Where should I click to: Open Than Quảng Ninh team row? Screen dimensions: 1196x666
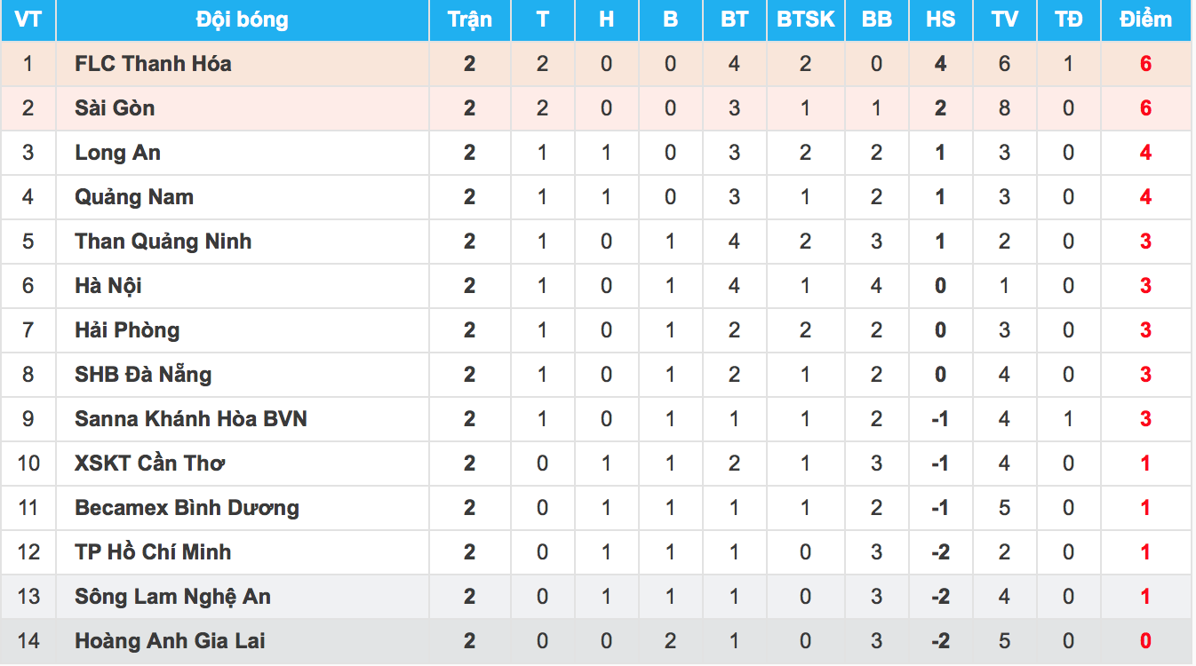(x=163, y=242)
